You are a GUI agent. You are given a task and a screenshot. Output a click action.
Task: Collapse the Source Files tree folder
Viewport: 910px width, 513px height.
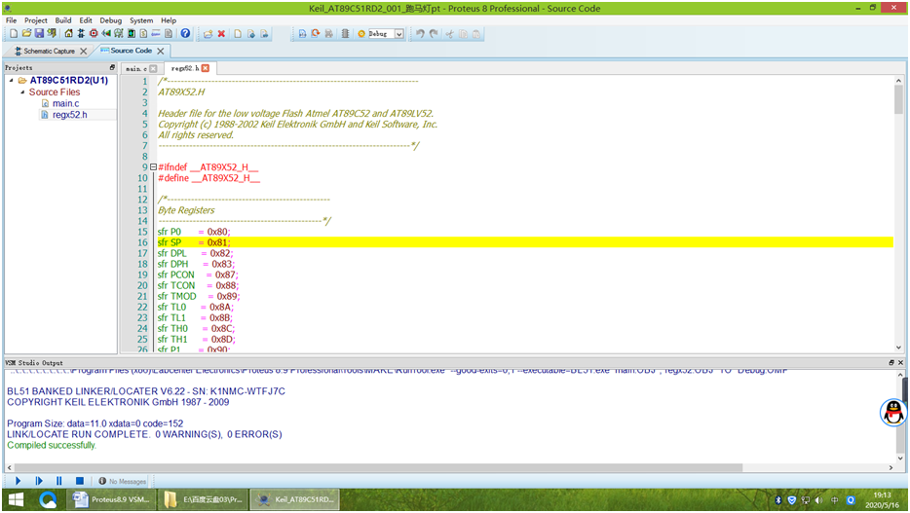(x=22, y=92)
